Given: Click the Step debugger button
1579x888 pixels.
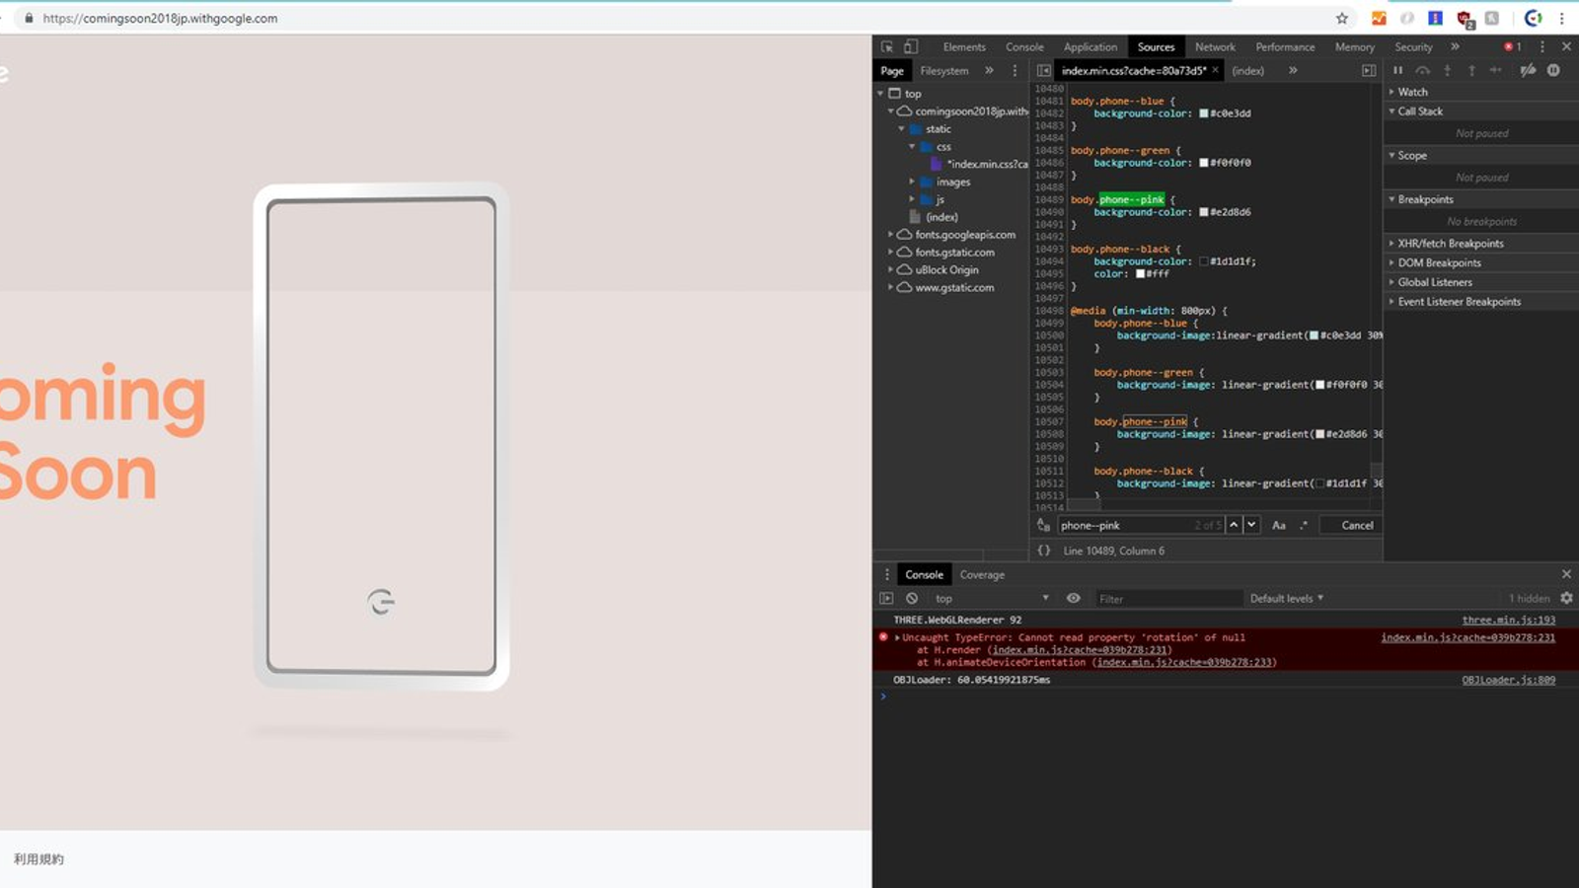Looking at the screenshot, I should pos(1496,70).
